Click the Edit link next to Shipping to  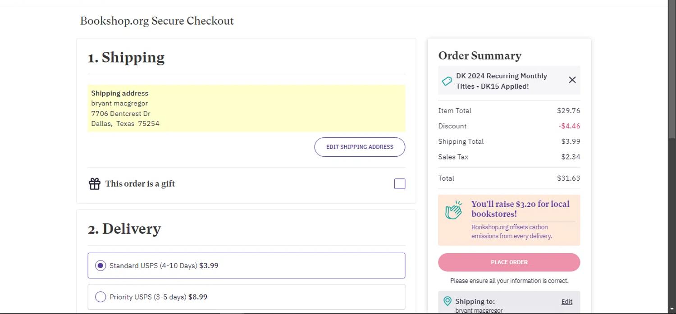click(x=567, y=302)
